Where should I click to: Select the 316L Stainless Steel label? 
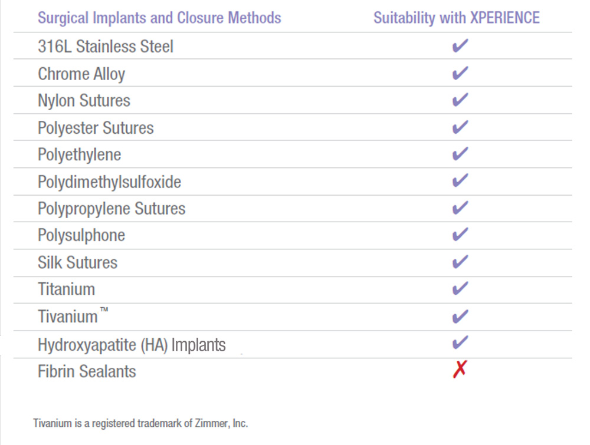point(106,47)
